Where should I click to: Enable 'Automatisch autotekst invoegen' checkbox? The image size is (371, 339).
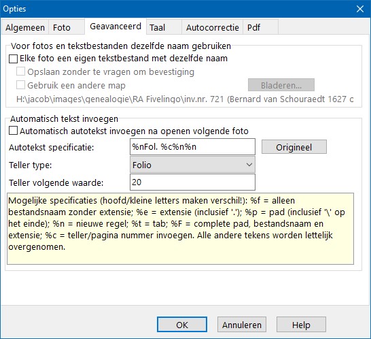(13, 131)
